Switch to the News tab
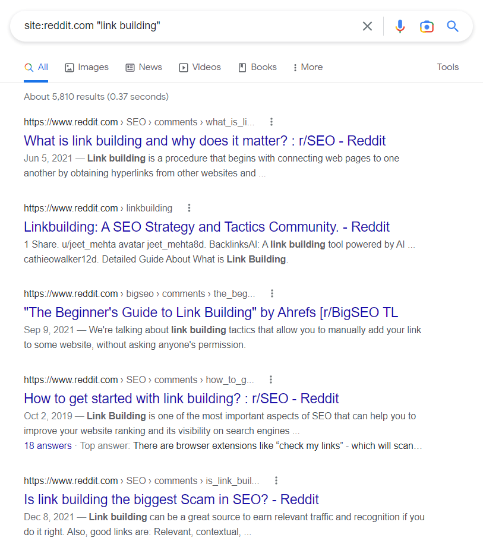483x544 pixels. (x=144, y=67)
